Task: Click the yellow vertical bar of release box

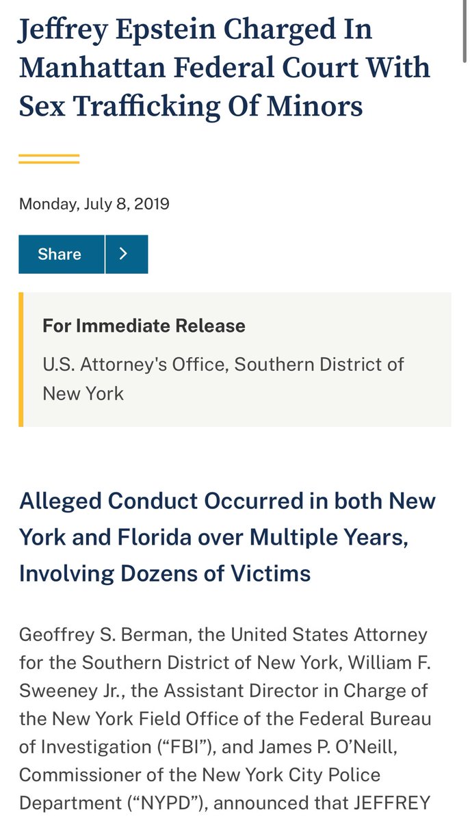Action: tap(21, 360)
